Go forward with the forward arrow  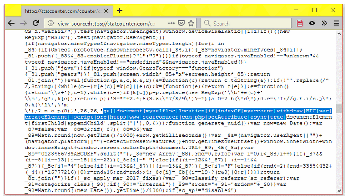(24, 23)
